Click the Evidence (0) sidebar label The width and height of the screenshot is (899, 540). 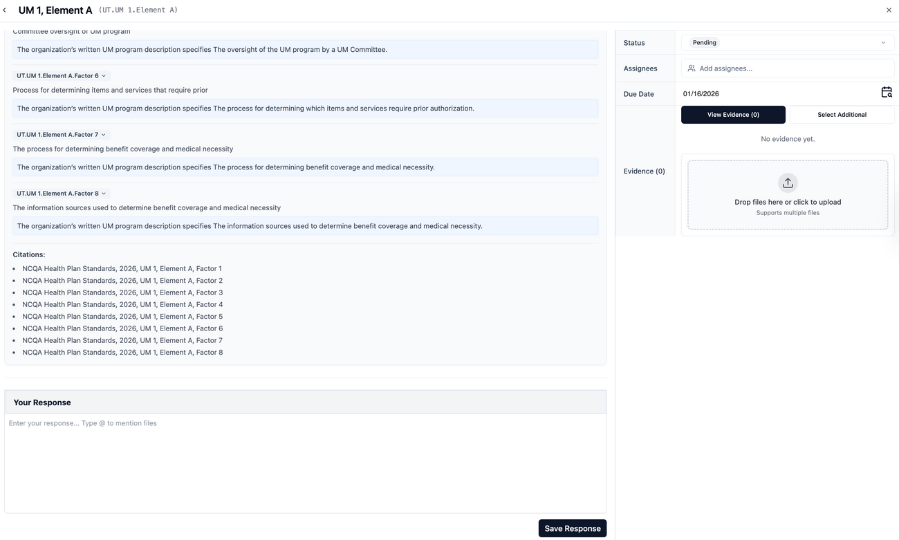click(x=644, y=171)
